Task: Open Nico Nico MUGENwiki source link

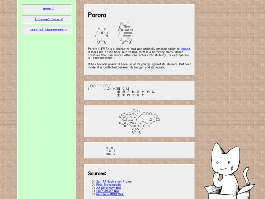Action: (110, 194)
